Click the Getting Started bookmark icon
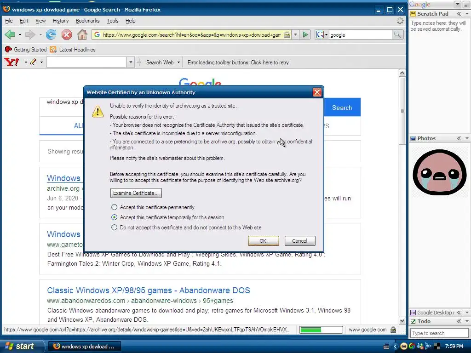The height and width of the screenshot is (353, 471). pos(8,50)
